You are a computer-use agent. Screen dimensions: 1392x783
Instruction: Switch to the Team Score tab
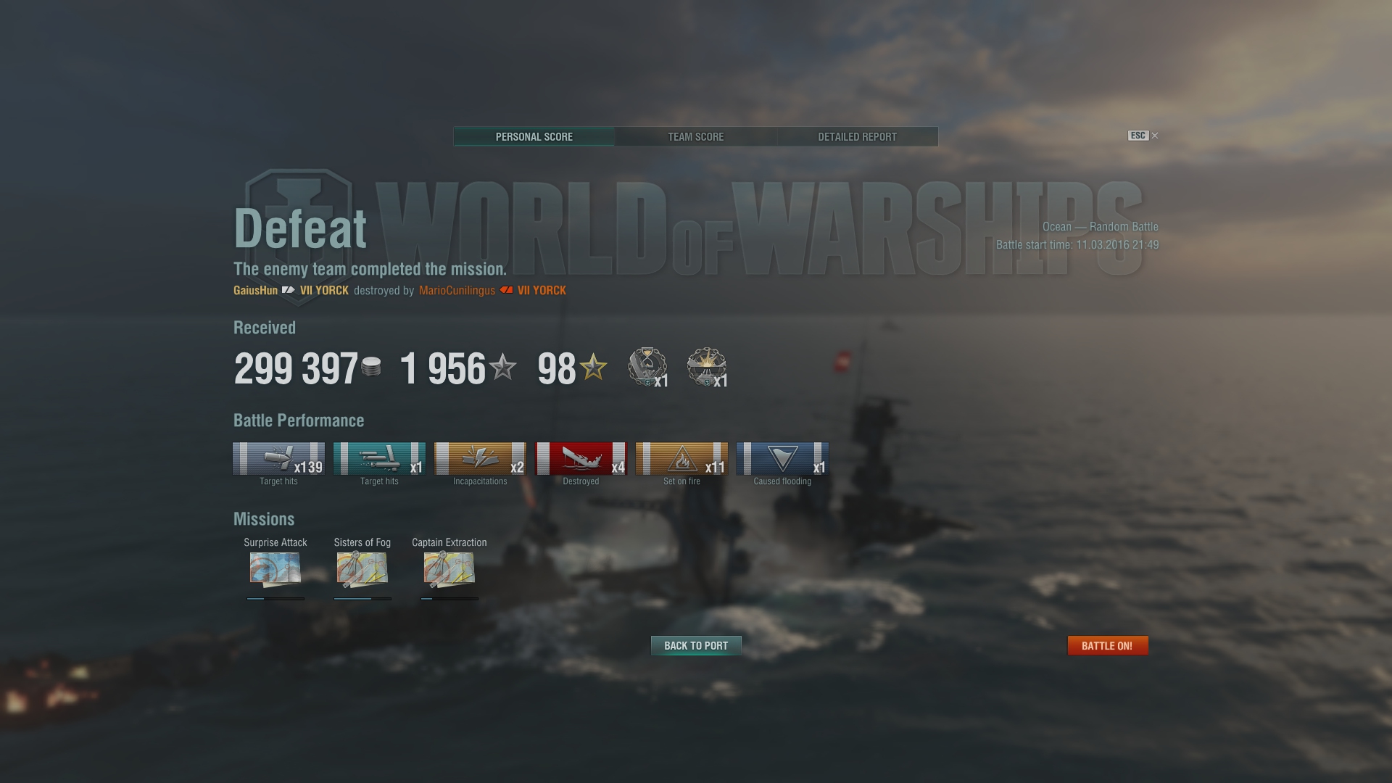[x=695, y=136]
